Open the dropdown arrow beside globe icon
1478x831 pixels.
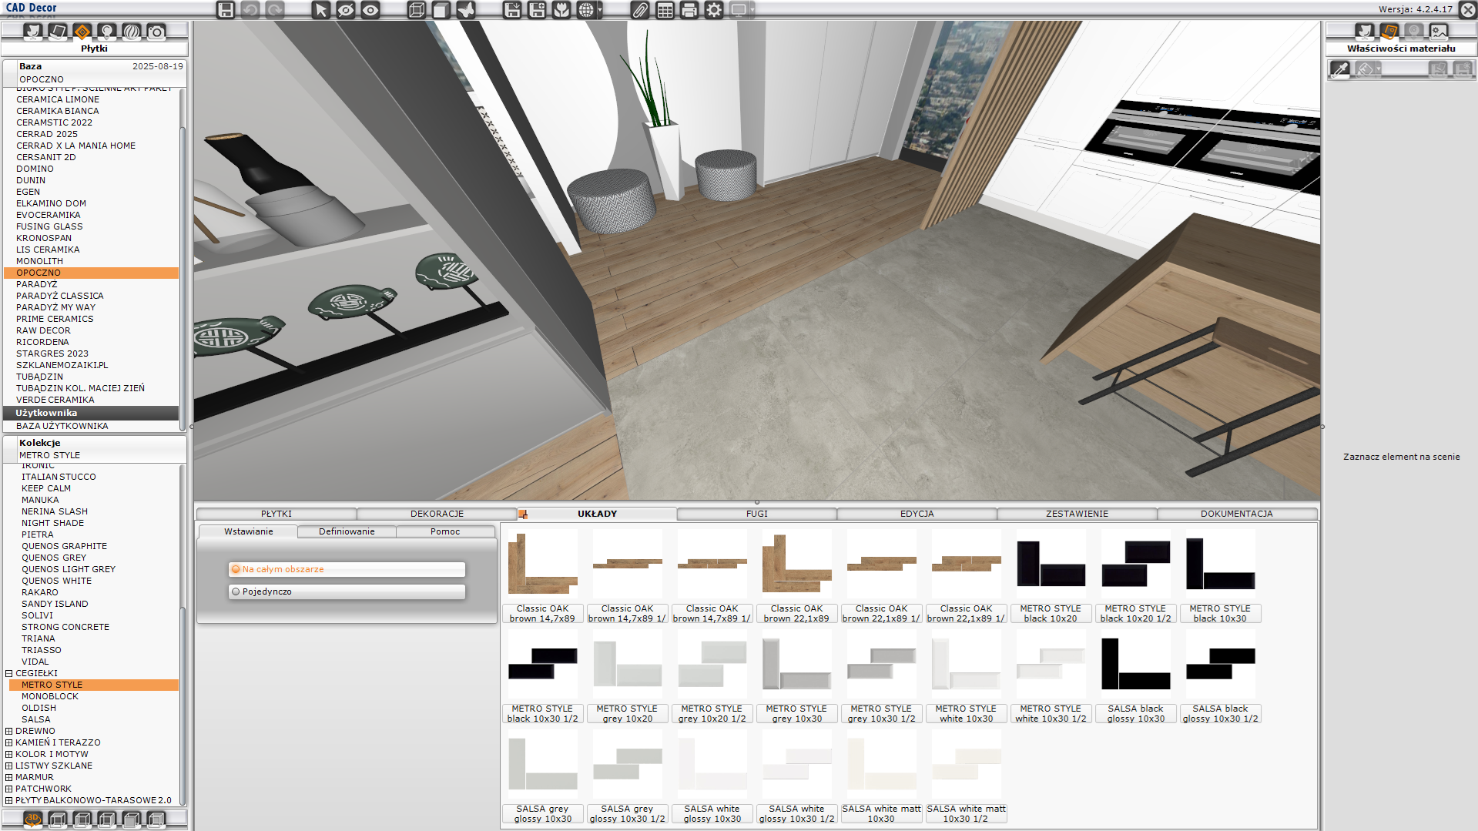[600, 11]
